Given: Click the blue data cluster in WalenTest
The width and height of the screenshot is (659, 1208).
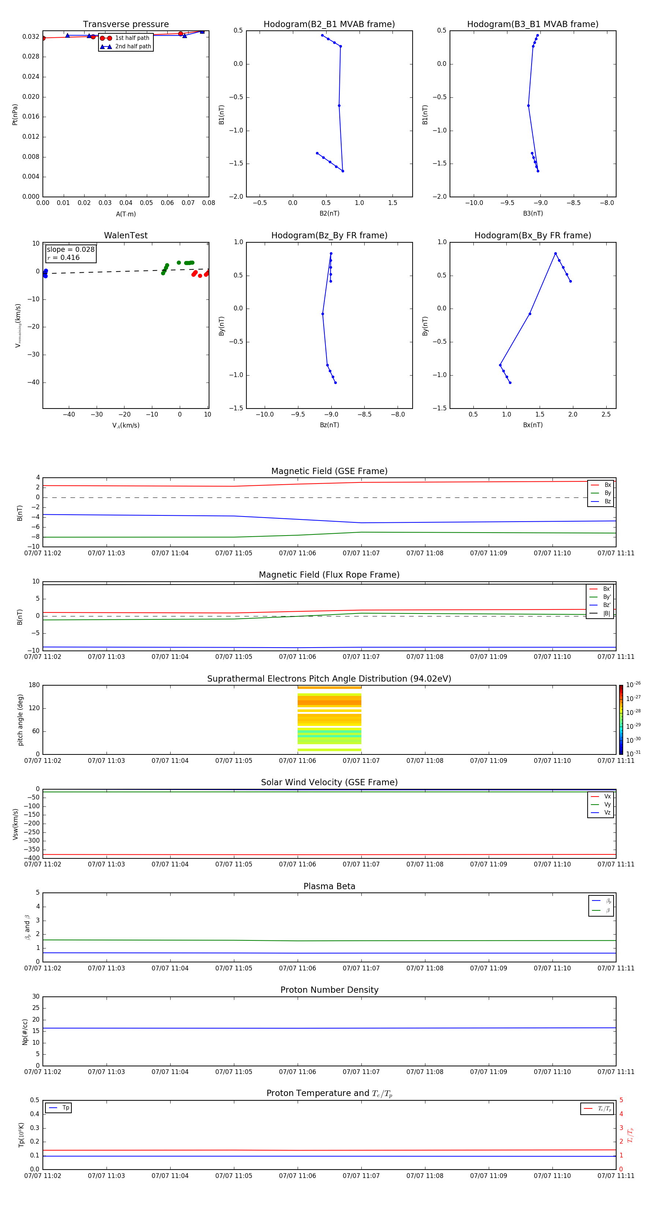Looking at the screenshot, I should tap(45, 273).
